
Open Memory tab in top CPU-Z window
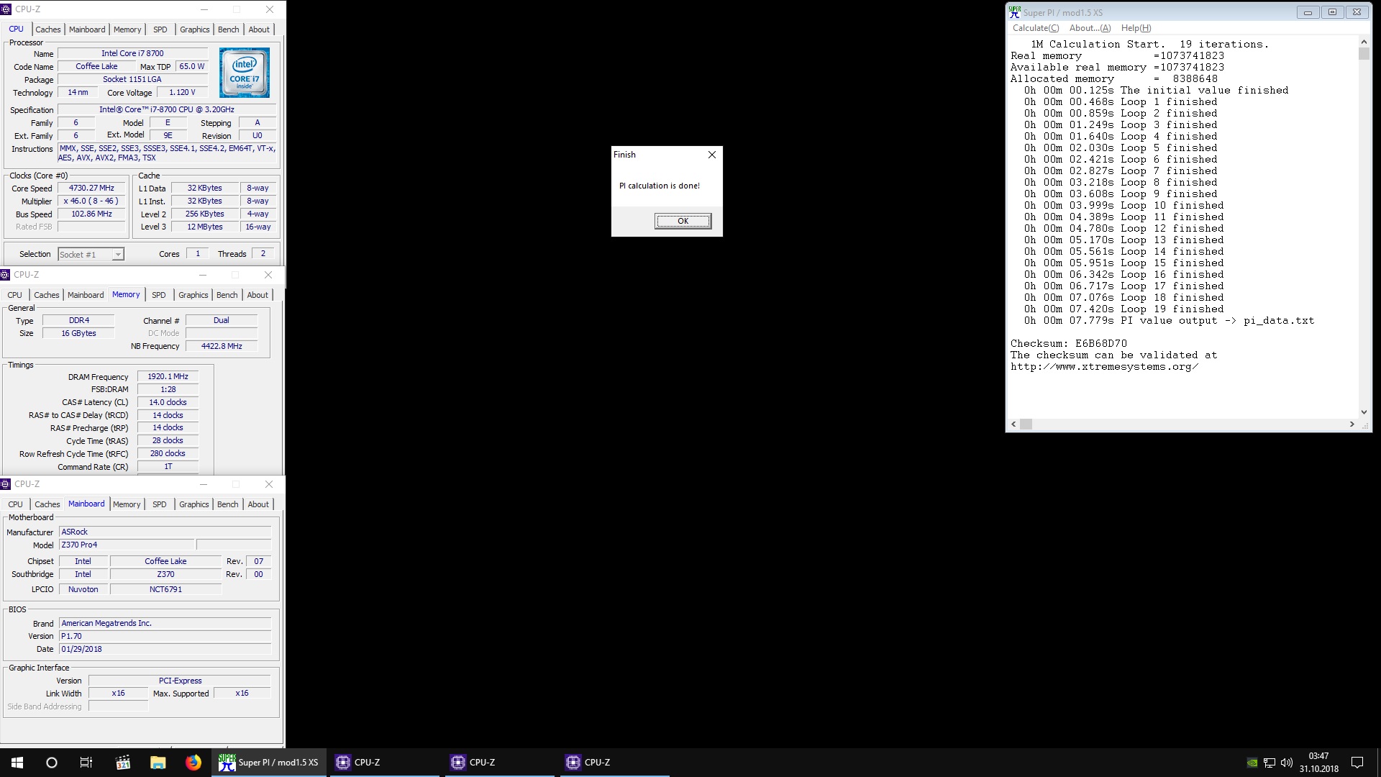[x=127, y=29]
